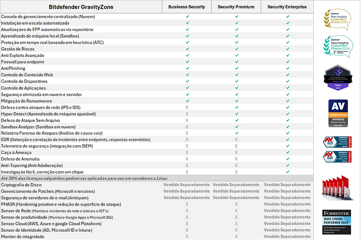The image size is (361, 240).
Task: Click the Firewall para endpoint feature label
Action: click(23, 62)
